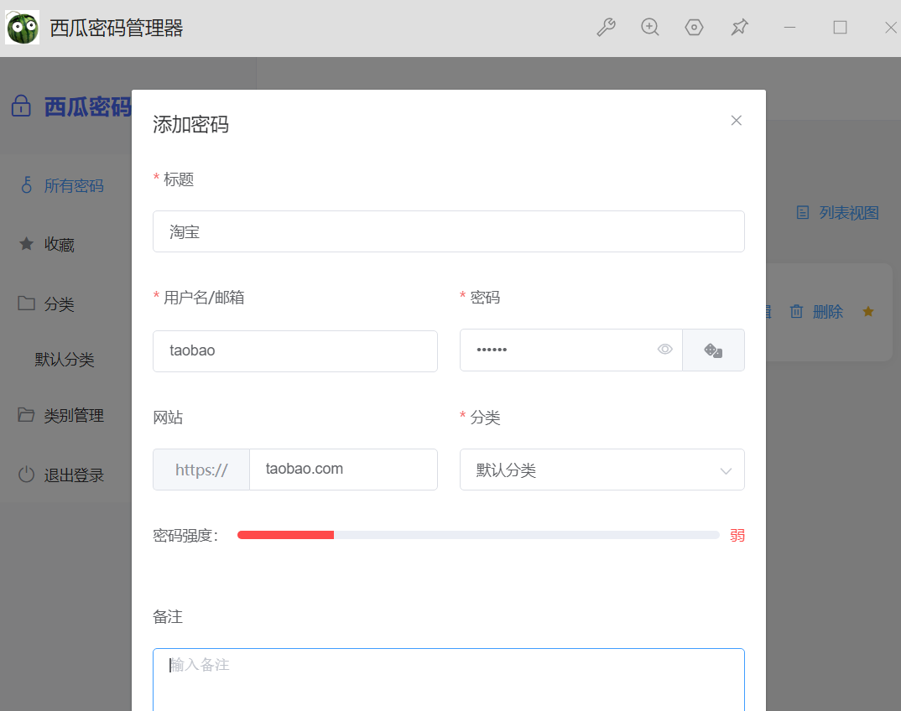Open 类别管理 in sidebar

(x=74, y=415)
